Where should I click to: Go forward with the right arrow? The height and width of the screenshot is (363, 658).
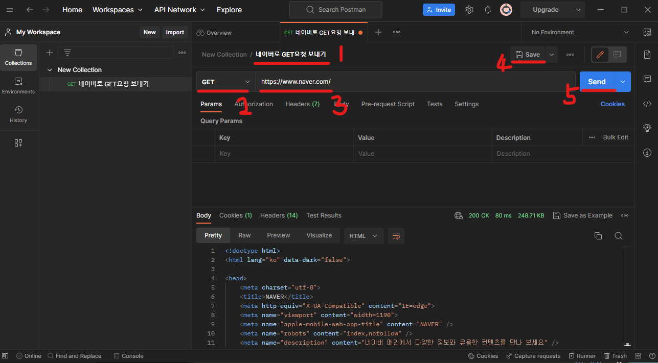46,10
